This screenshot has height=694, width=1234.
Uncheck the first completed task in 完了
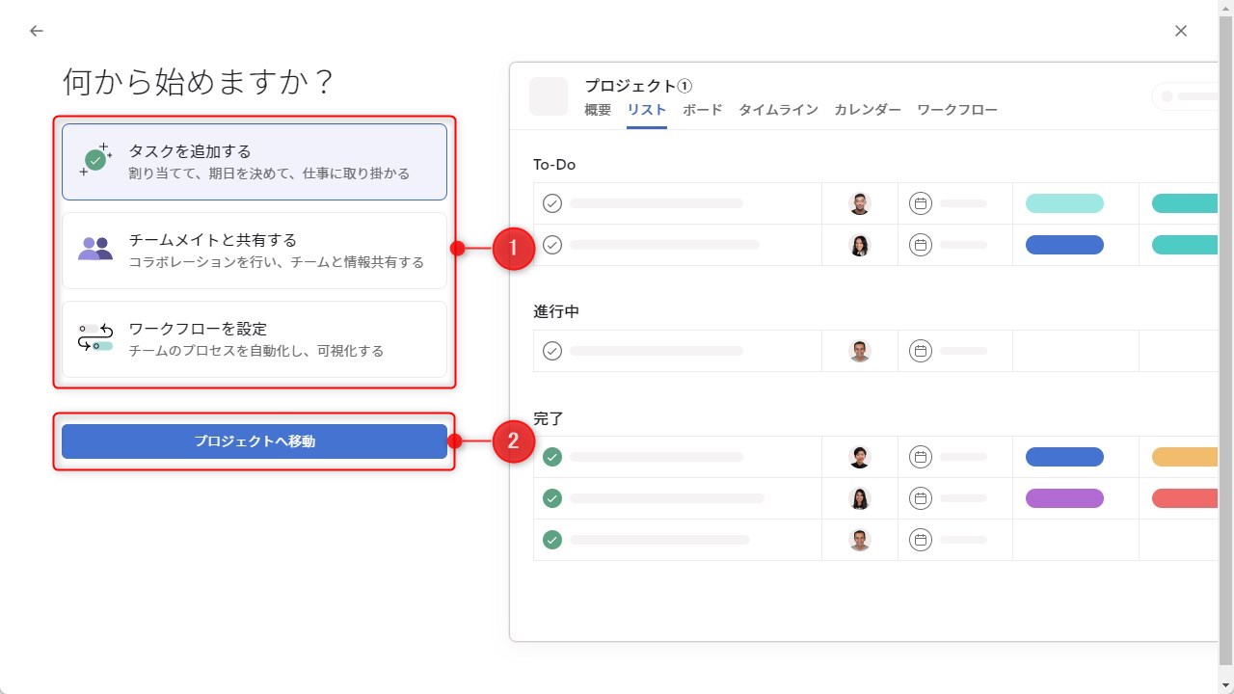(551, 456)
